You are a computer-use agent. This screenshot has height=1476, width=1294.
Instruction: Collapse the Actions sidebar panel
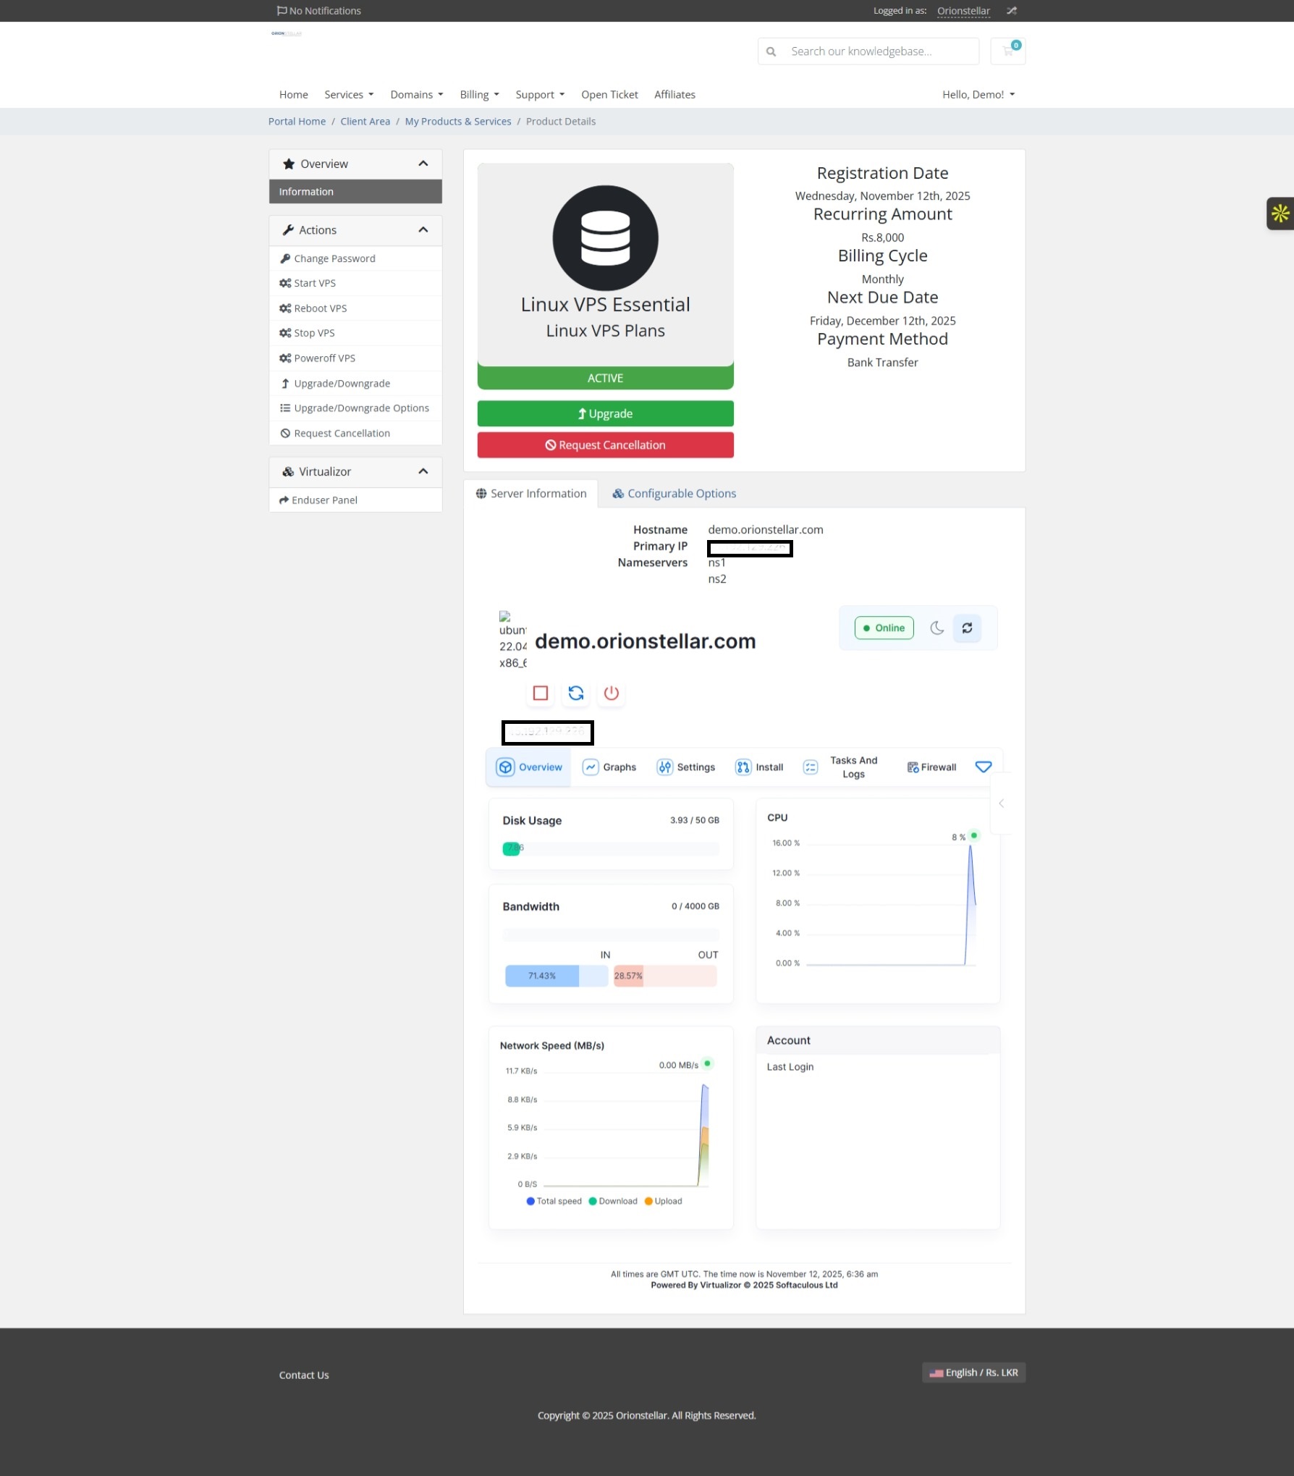(x=423, y=230)
